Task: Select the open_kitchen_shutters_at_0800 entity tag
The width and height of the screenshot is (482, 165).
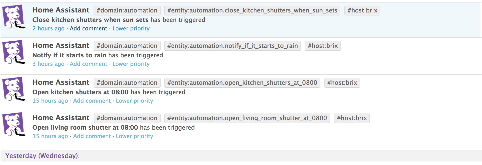Action: (x=242, y=83)
